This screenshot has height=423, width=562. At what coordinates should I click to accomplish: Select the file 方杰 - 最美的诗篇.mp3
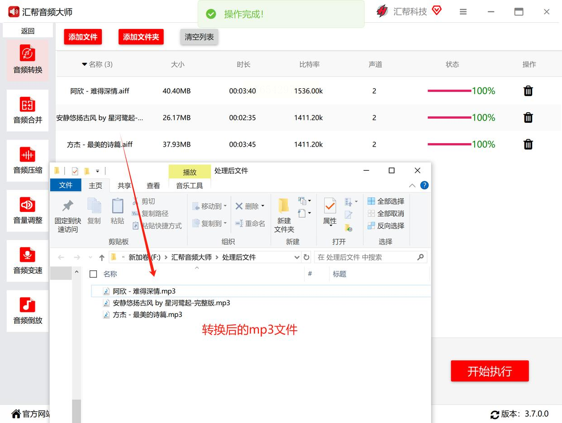(148, 315)
